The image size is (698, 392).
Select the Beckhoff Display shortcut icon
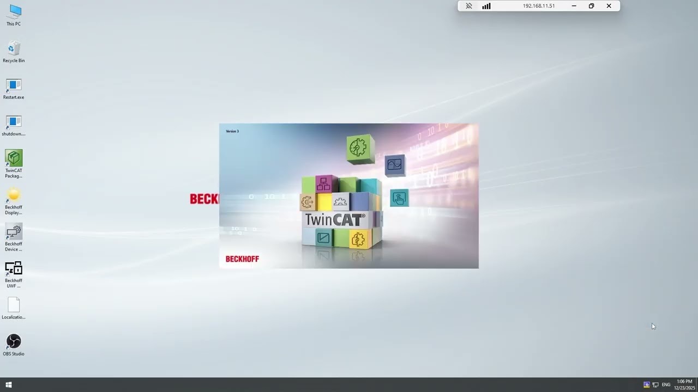tap(14, 201)
